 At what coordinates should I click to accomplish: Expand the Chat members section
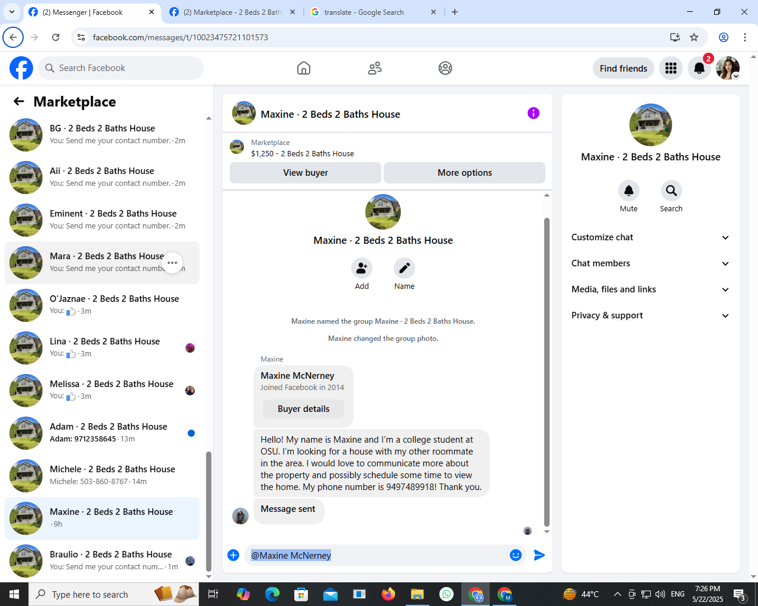point(650,263)
